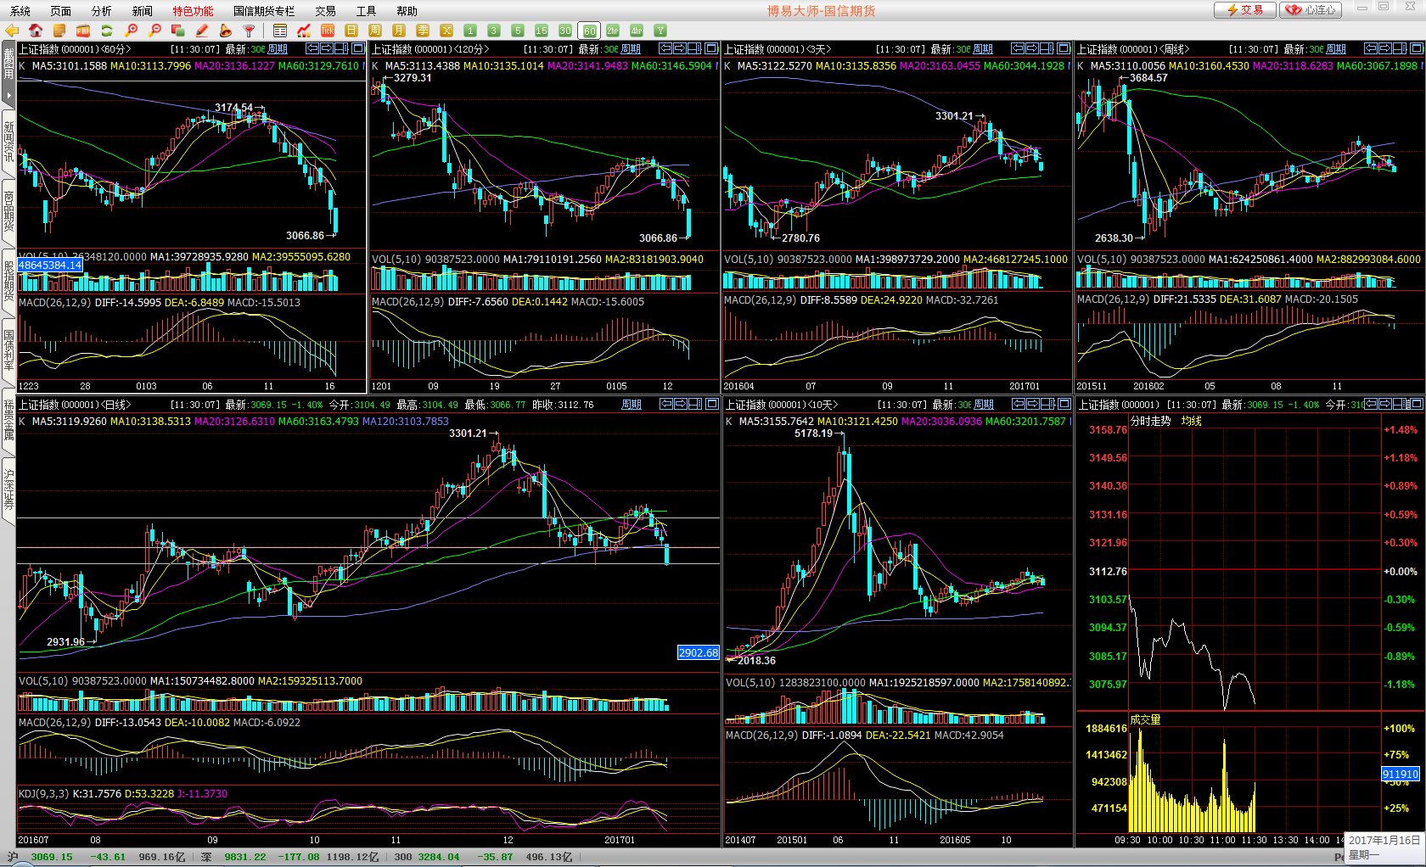
Task: Click next arrow in 日线 panel header
Action: [681, 404]
